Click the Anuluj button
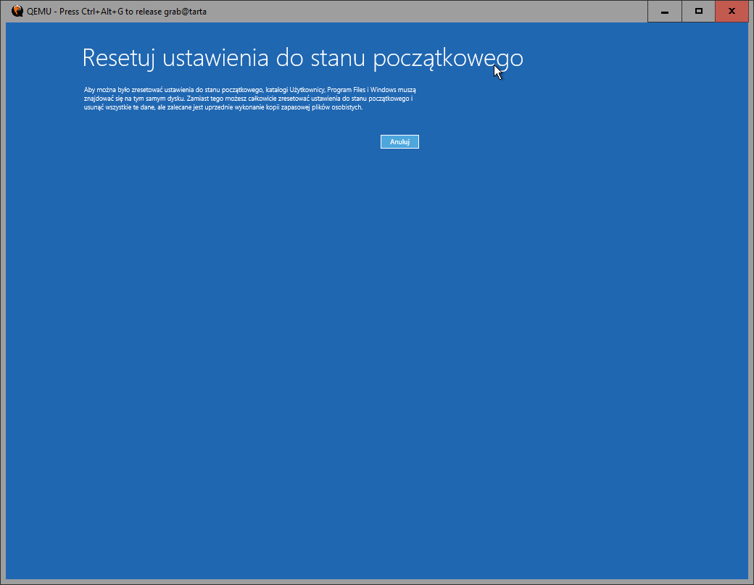 399,142
